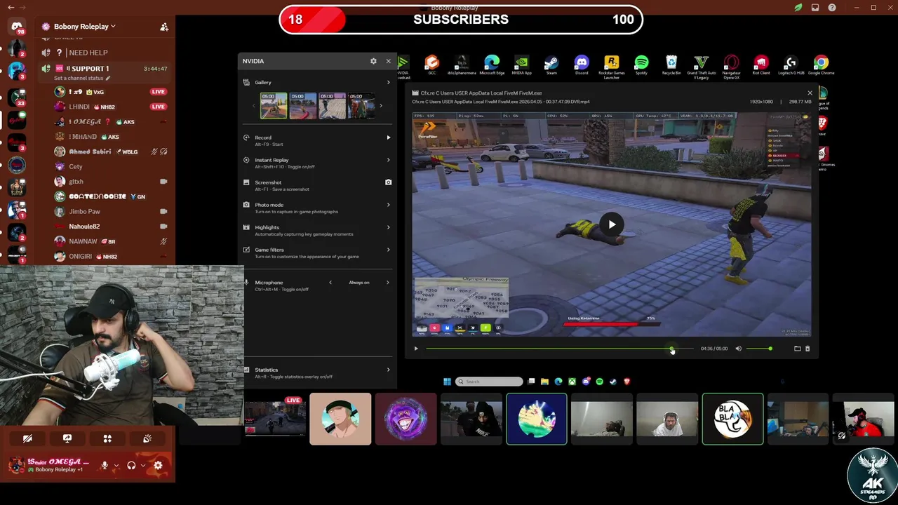Expand the Gallery section

coord(388,83)
